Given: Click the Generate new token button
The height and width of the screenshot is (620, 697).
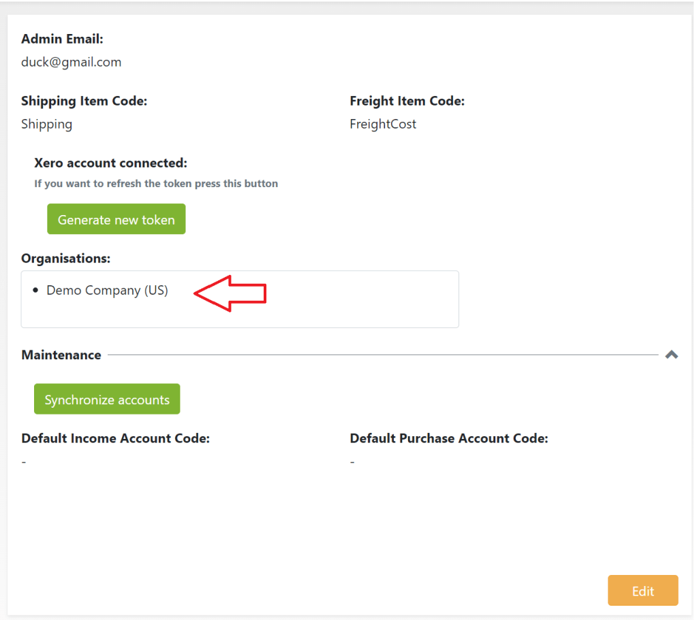Looking at the screenshot, I should click(116, 219).
